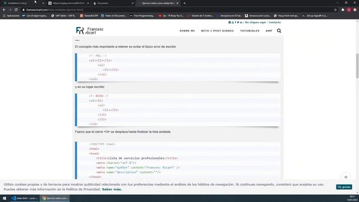Open the Estante de 5 niveles bookmark
This screenshot has width=359, height=202.
click(x=200, y=16)
